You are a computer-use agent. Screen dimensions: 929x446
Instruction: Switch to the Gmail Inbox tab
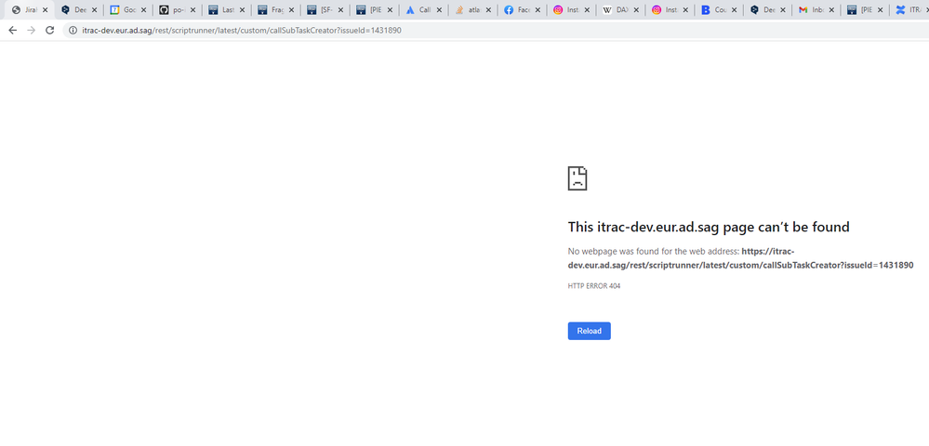click(x=816, y=10)
